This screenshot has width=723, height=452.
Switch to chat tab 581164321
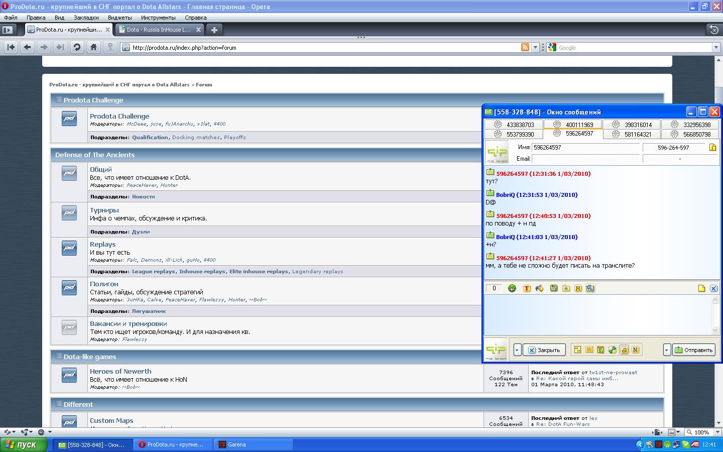tap(631, 134)
